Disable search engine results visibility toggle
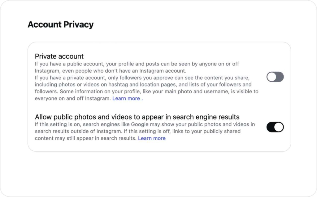This screenshot has width=317, height=197. tap(275, 127)
